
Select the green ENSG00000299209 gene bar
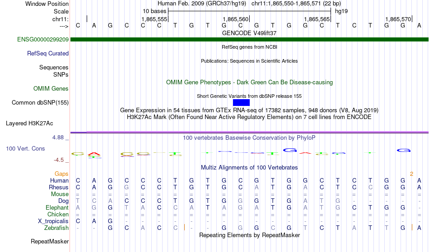[249, 40]
